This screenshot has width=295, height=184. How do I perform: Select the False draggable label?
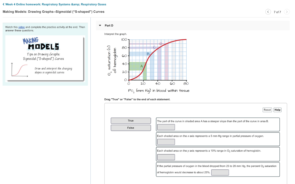pyautogui.click(x=131, y=128)
